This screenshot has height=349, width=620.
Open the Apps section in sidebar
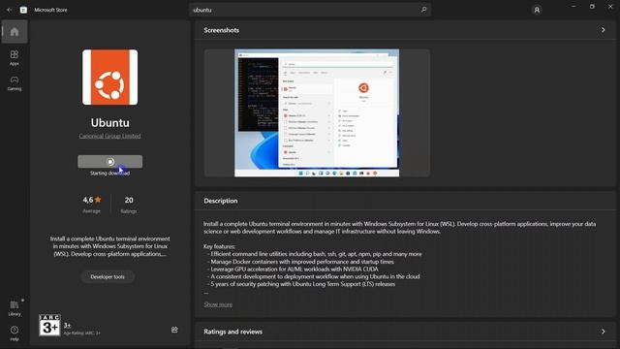coord(15,57)
